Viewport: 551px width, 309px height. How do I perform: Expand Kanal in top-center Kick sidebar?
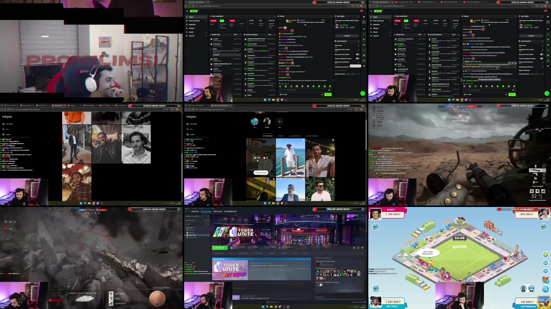pyautogui.click(x=206, y=32)
